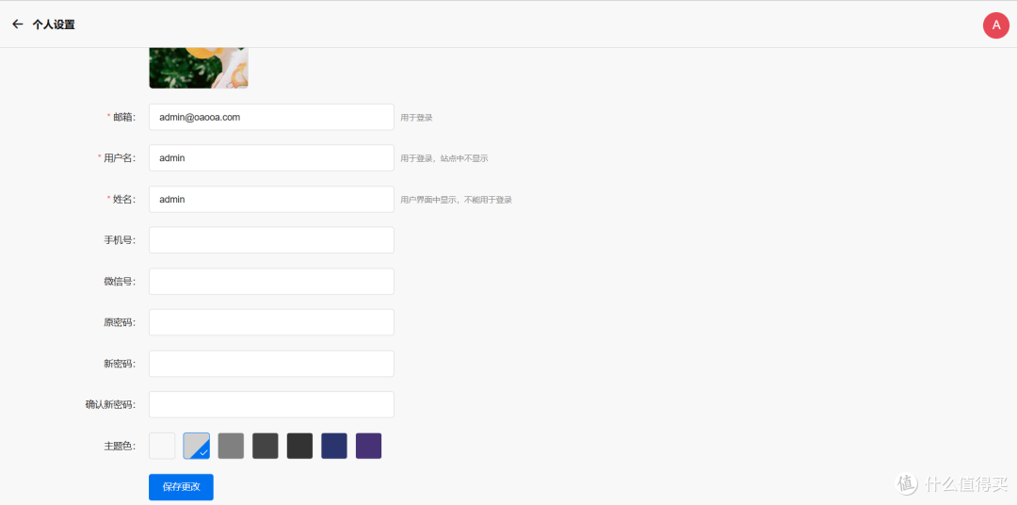
Task: Pick the medium gray theme color
Action: pyautogui.click(x=231, y=446)
